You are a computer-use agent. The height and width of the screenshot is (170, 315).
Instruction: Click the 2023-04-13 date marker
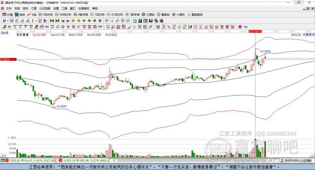point(255,32)
